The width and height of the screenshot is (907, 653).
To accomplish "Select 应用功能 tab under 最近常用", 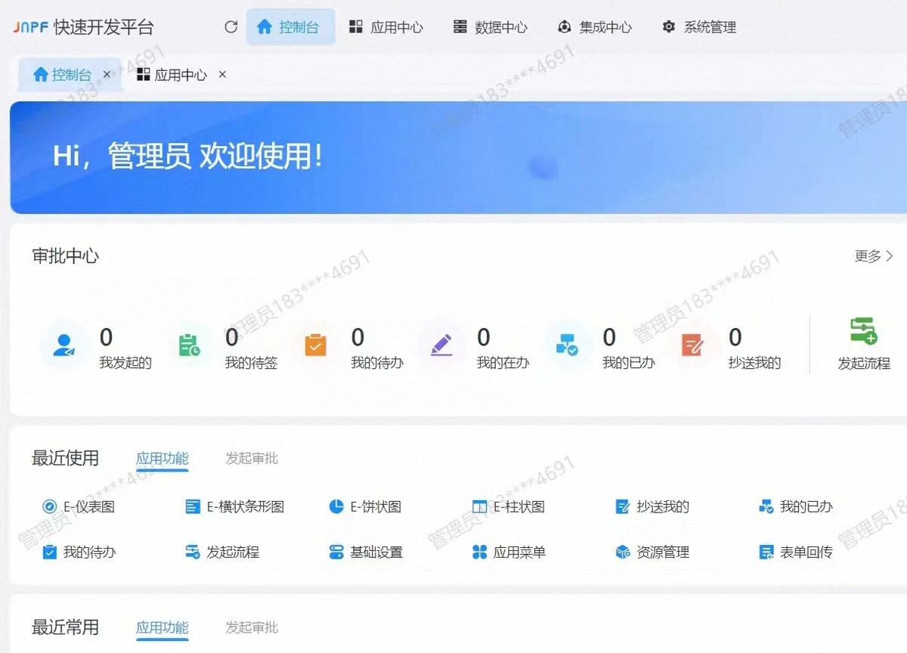I will click(163, 627).
